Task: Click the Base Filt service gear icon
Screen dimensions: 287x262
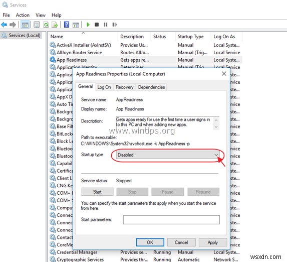Action: tap(53, 126)
